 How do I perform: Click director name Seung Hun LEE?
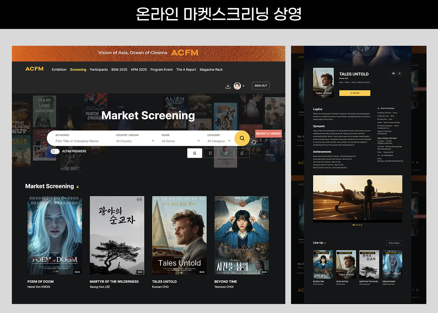point(100,287)
